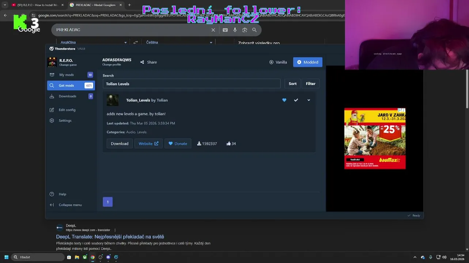Go back in Chrome

5,15
